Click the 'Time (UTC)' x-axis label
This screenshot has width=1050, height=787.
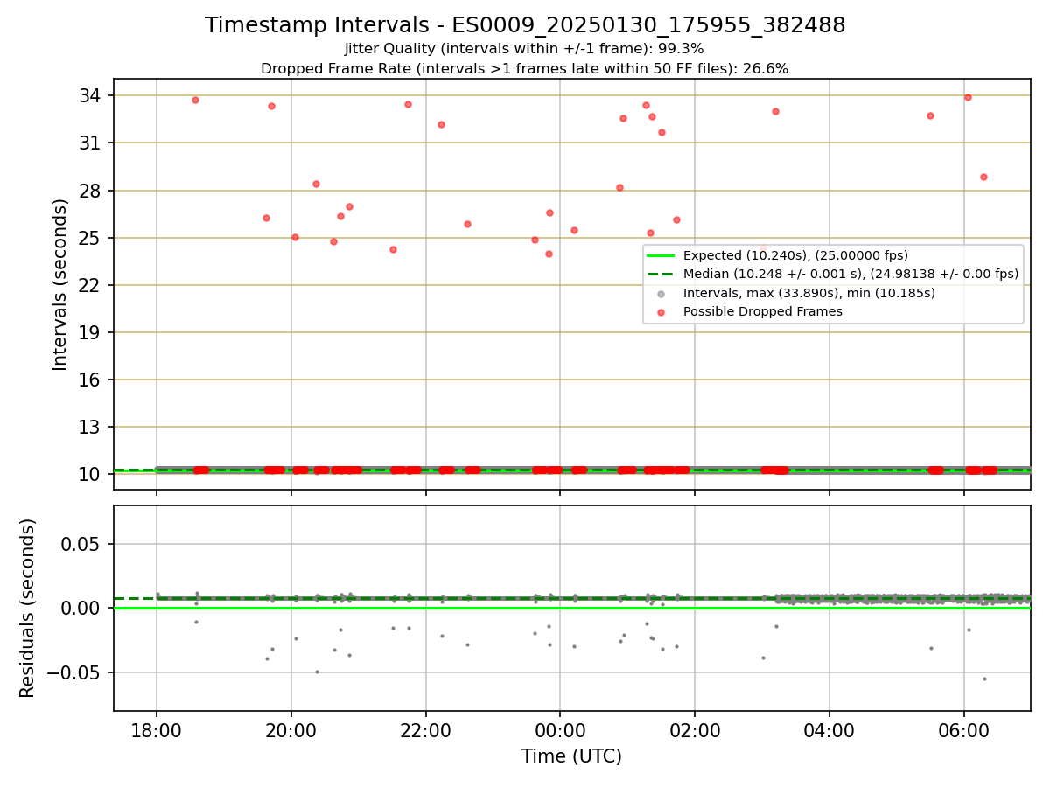[571, 756]
